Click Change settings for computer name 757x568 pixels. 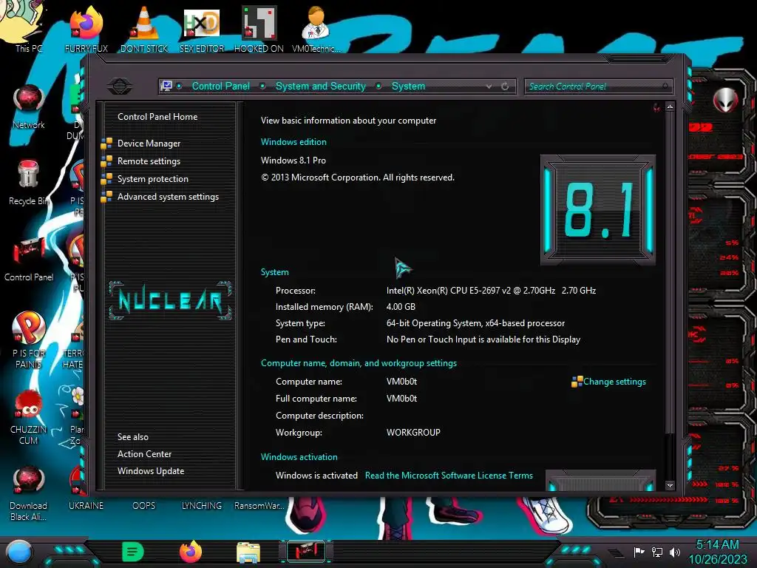click(614, 382)
